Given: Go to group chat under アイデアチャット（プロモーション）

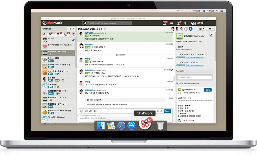Looking at the screenshot, I should click(195, 57).
